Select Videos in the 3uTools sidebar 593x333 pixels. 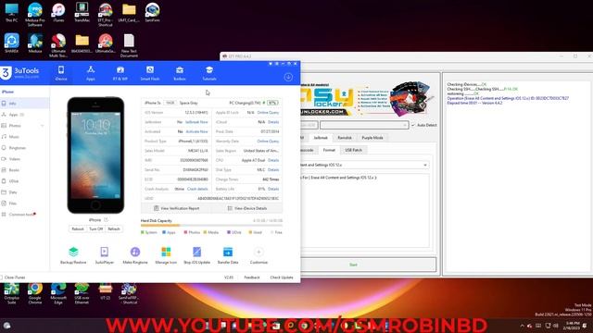pyautogui.click(x=25, y=159)
